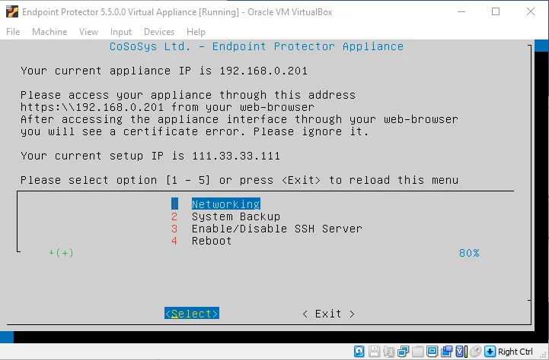Click the floppy disk indicator in the status bar
Viewport: 549px width, 360px height.
[x=375, y=352]
